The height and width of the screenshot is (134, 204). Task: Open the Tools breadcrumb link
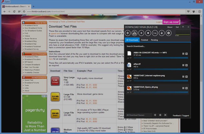click(x=63, y=22)
